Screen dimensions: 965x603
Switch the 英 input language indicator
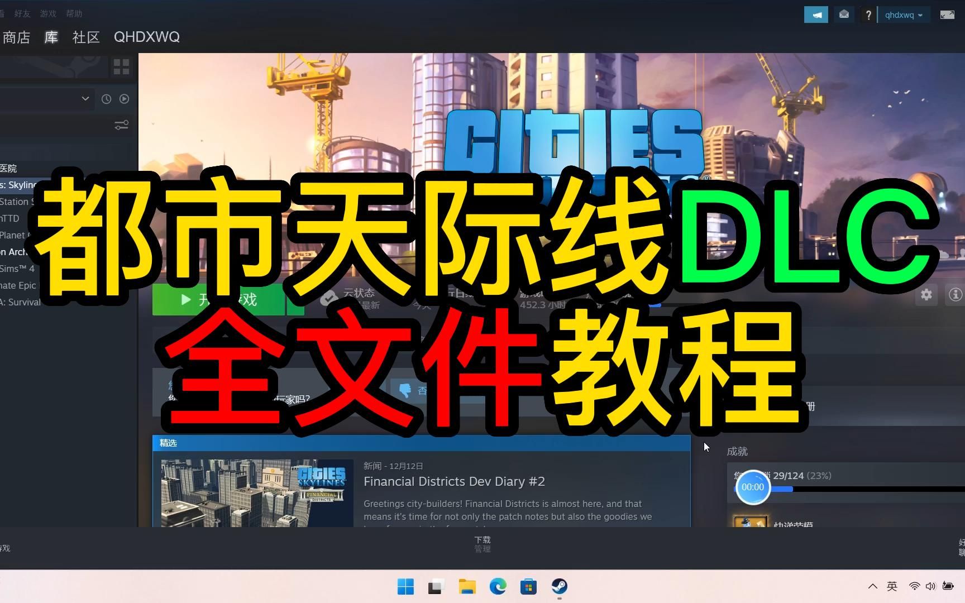(x=892, y=586)
